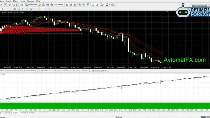210x118 pixels.
Task: Open the Market Watch panel icon
Action: [5, 5]
